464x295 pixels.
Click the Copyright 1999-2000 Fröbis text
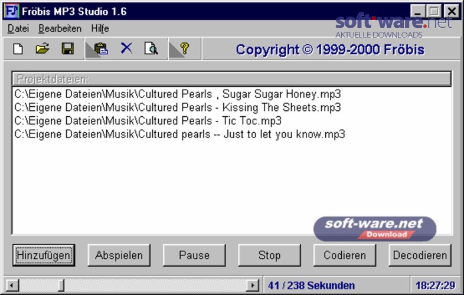click(x=330, y=50)
